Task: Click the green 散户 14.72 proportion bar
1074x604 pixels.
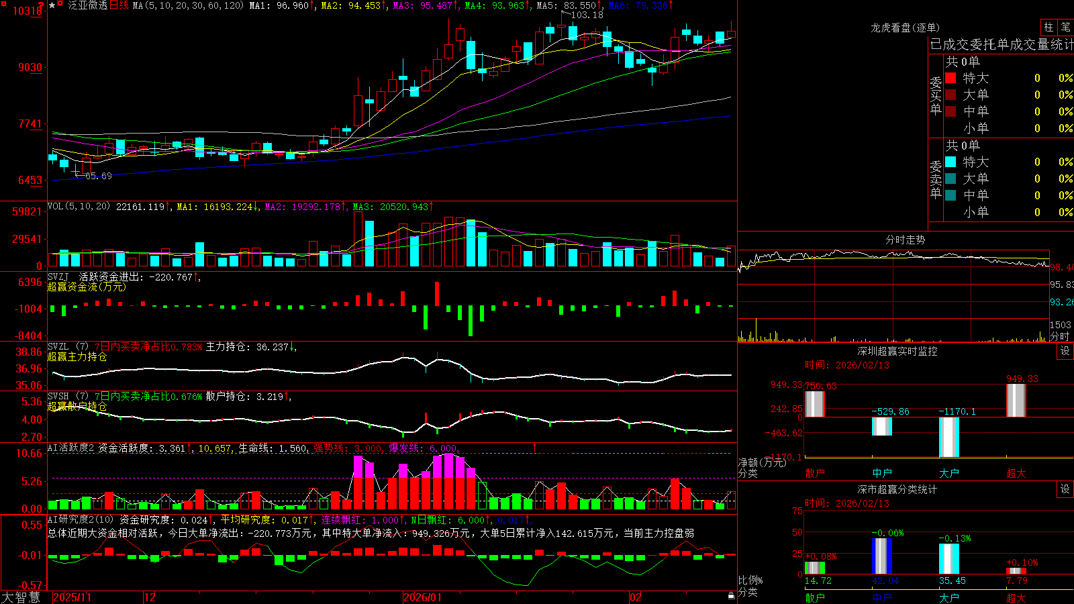Action: pos(815,568)
